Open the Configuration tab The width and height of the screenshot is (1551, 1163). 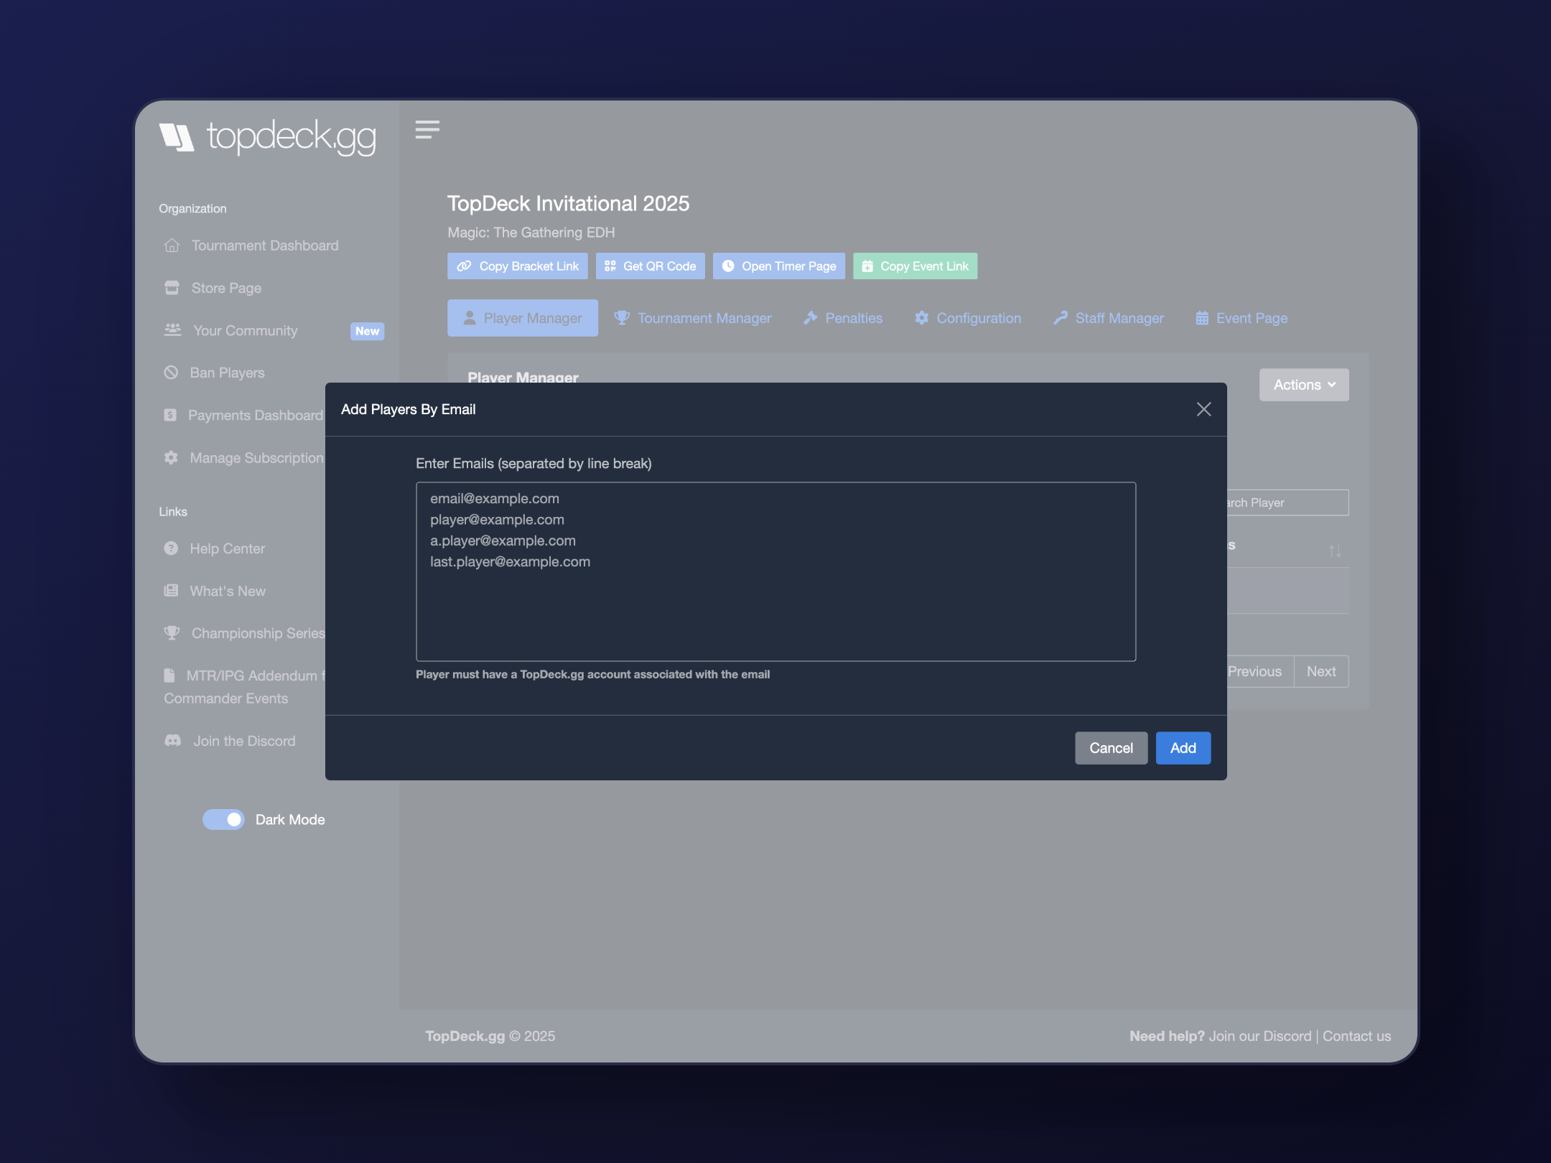968,318
